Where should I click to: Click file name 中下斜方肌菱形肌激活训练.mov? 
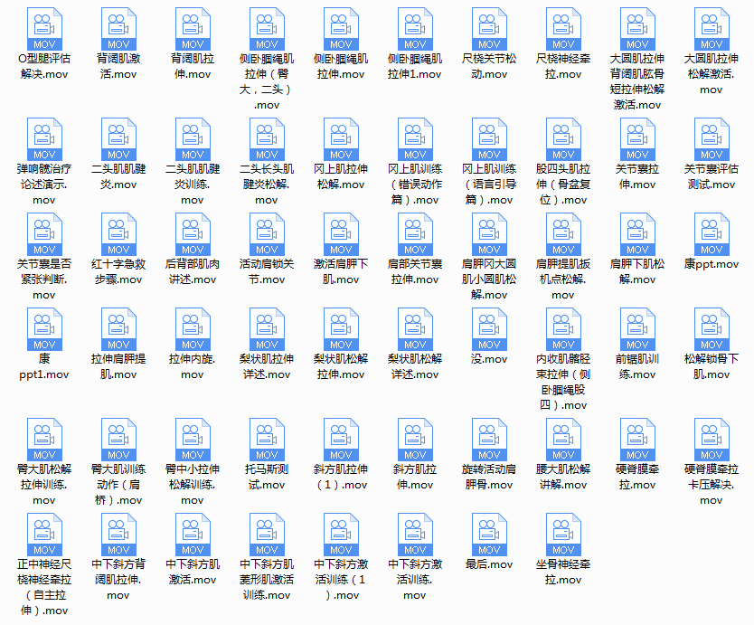pos(267,579)
